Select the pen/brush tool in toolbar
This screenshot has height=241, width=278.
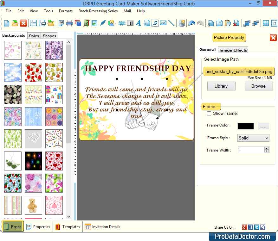(x=102, y=23)
